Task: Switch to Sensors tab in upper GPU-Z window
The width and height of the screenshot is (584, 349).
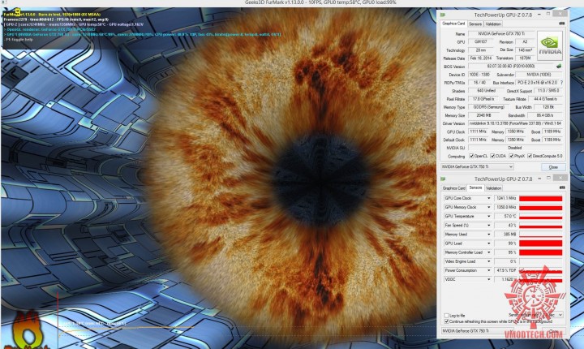Action: pos(475,24)
